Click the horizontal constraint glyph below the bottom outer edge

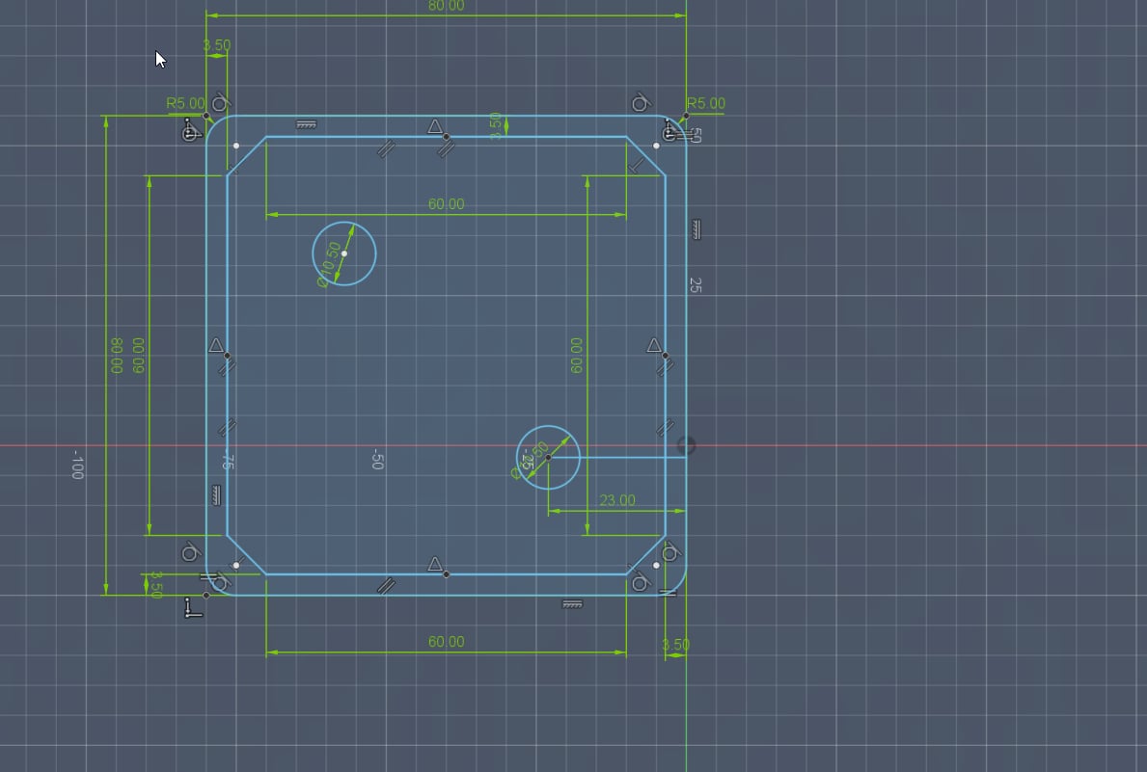(x=572, y=604)
